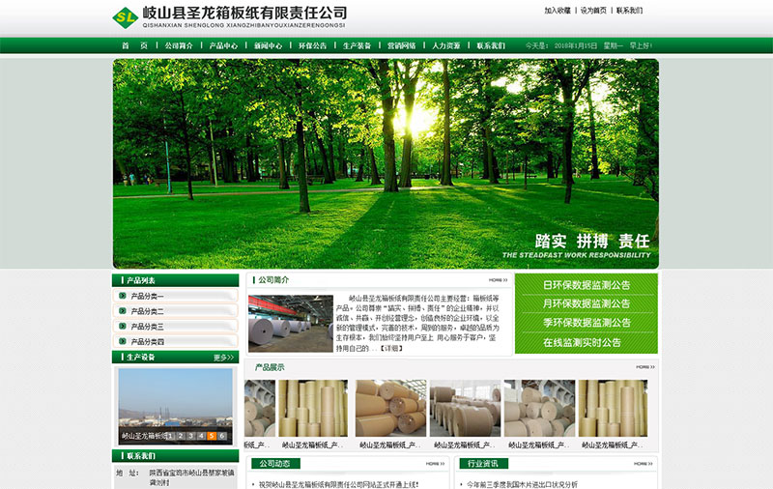The width and height of the screenshot is (773, 489).
Task: Open 产品中心 from the green menu
Action: 223,45
